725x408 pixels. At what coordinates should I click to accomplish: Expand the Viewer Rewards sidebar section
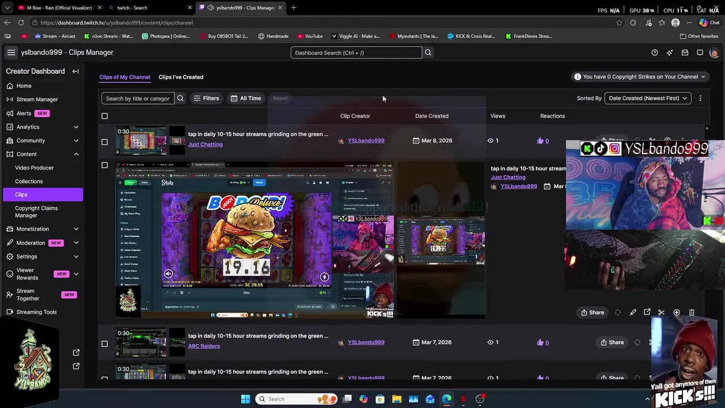coord(76,274)
